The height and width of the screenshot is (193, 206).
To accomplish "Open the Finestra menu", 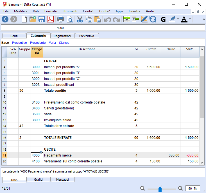I will point(134,11).
